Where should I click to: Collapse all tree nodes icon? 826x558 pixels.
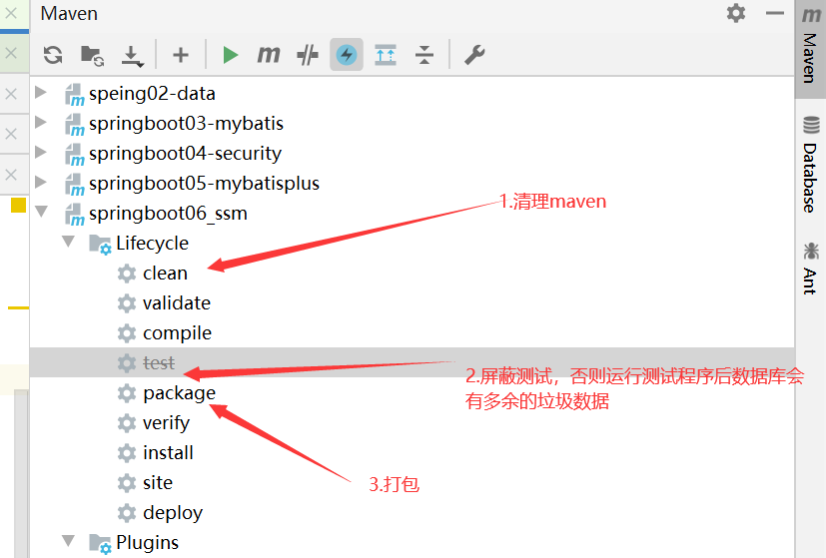424,55
